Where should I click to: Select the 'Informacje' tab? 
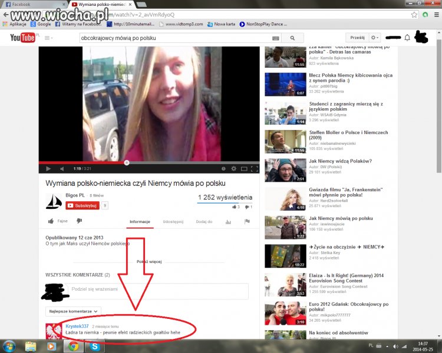140,222
